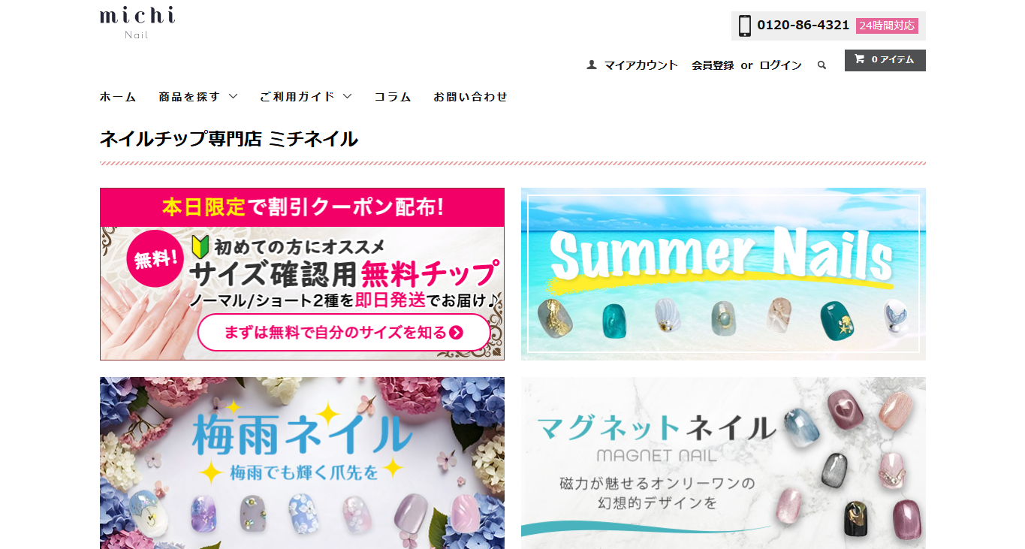The width and height of the screenshot is (1025, 549).
Task: Open search with the magnifier icon
Action: pos(822,65)
